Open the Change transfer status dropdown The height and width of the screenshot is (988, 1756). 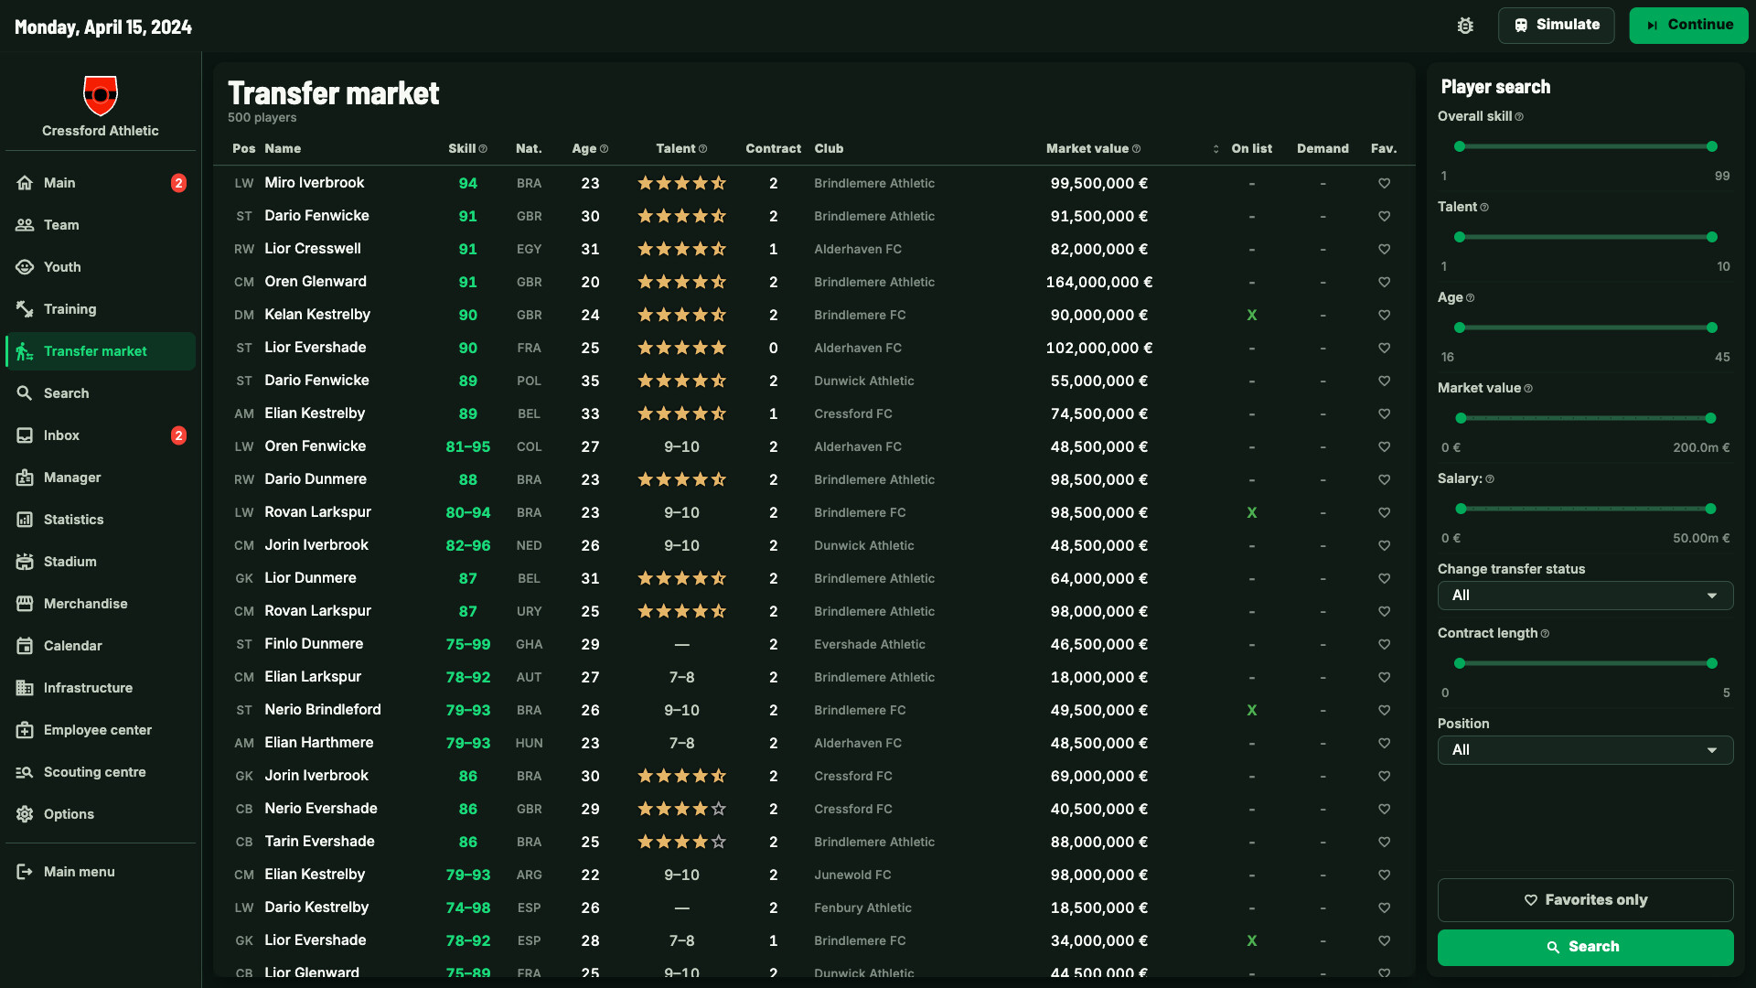pos(1585,596)
